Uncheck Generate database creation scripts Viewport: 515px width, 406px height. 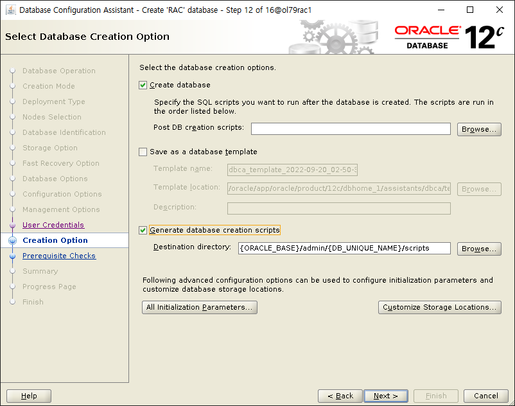tap(143, 230)
